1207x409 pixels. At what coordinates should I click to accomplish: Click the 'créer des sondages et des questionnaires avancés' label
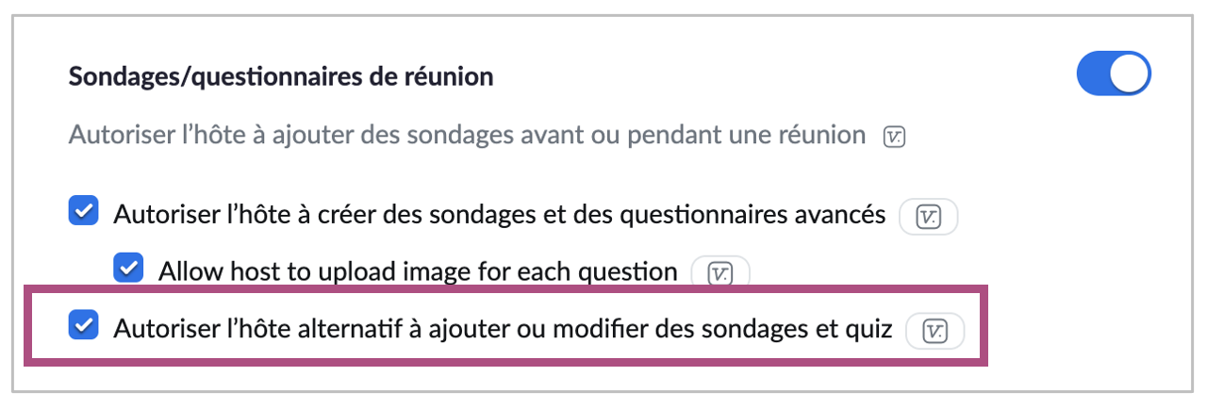tap(500, 215)
